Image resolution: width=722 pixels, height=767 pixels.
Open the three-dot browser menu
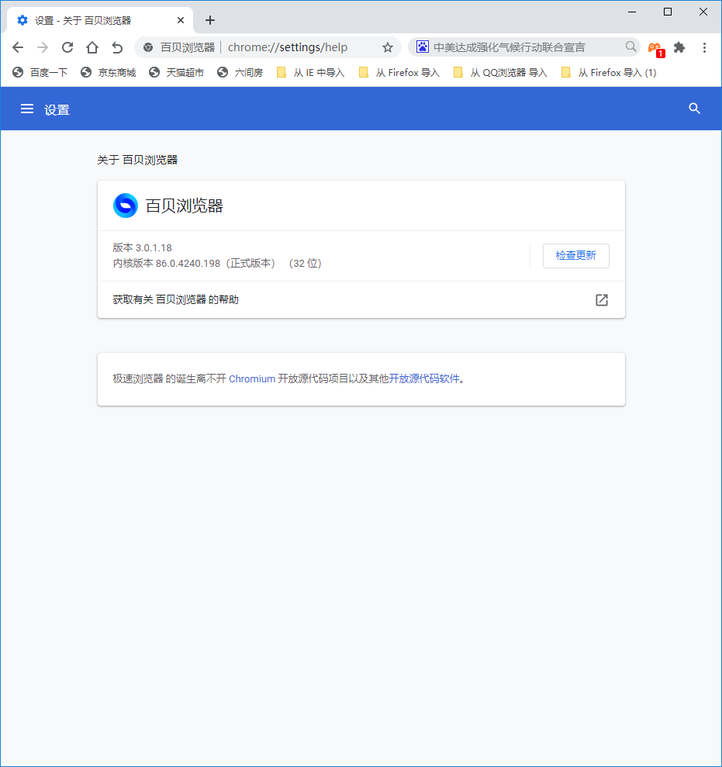[x=704, y=48]
